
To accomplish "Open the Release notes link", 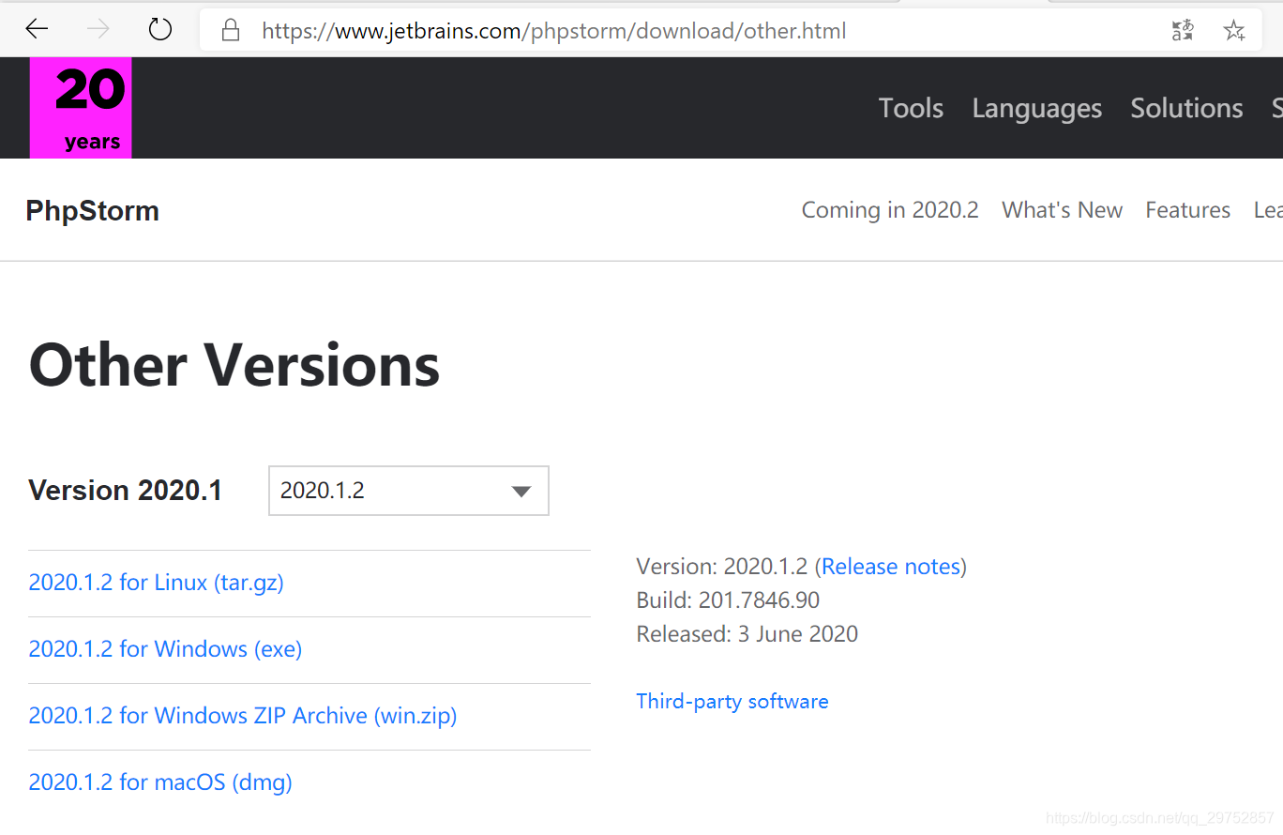I will click(x=891, y=567).
